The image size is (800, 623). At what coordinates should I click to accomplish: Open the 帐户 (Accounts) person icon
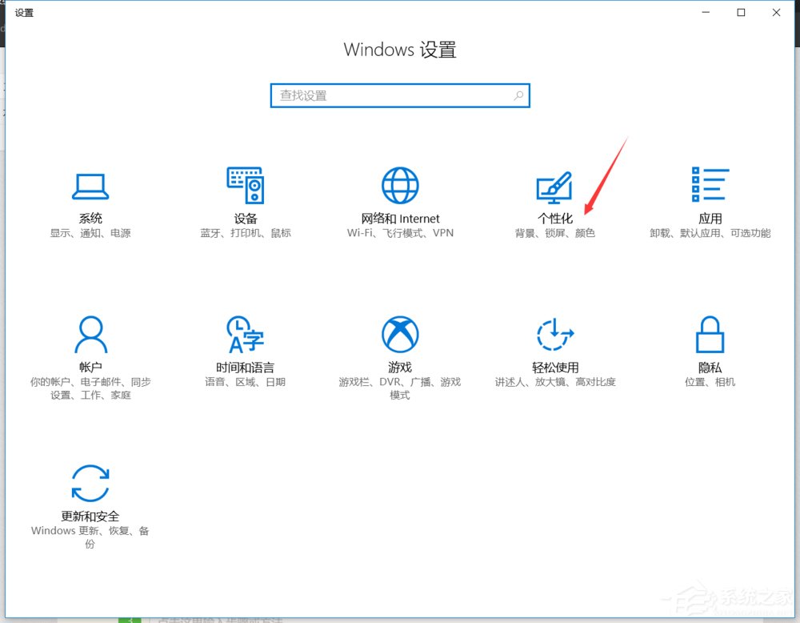tap(90, 334)
